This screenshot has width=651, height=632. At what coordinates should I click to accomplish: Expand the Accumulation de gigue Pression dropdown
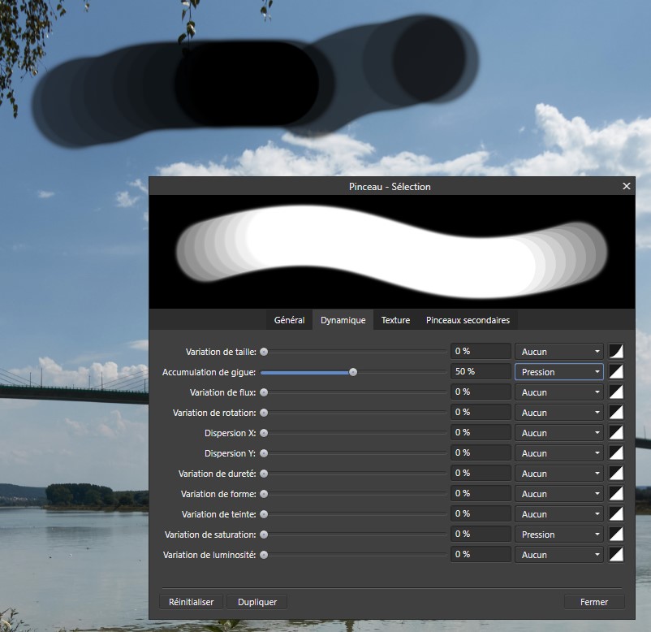[x=559, y=372]
